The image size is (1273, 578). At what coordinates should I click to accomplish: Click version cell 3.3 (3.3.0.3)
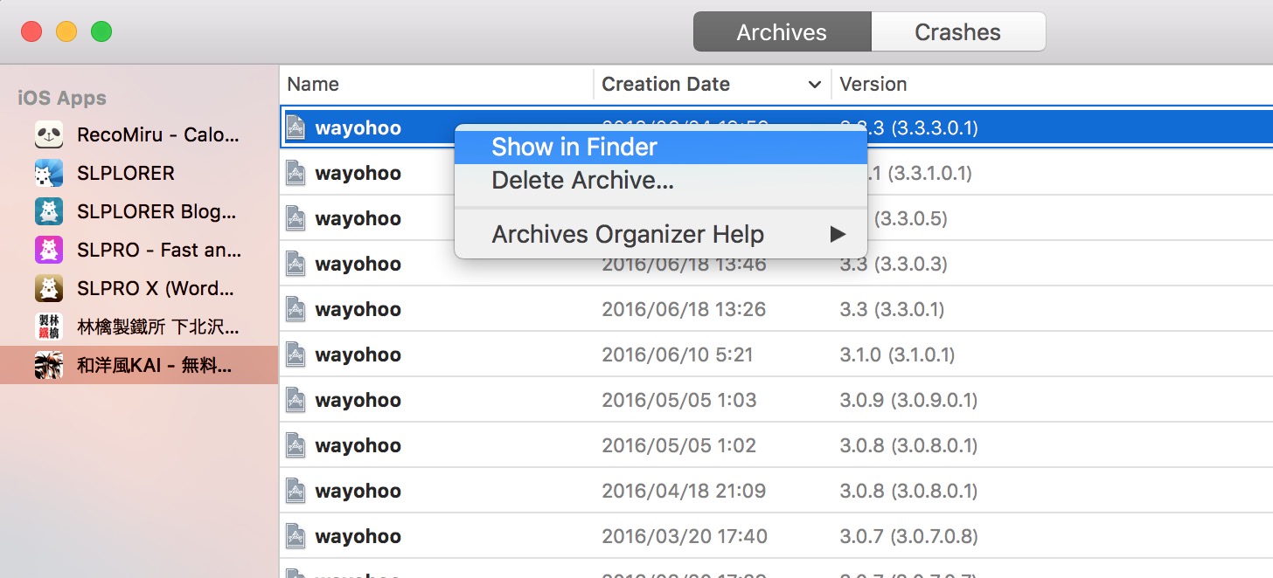click(x=893, y=264)
